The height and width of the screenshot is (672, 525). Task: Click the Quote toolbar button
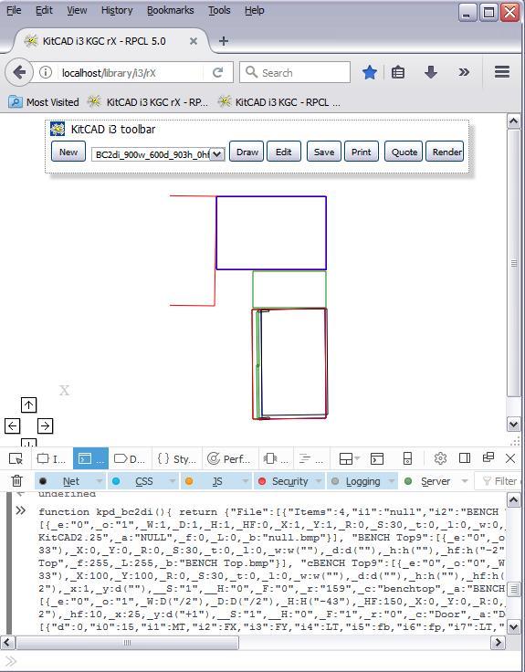tap(404, 152)
